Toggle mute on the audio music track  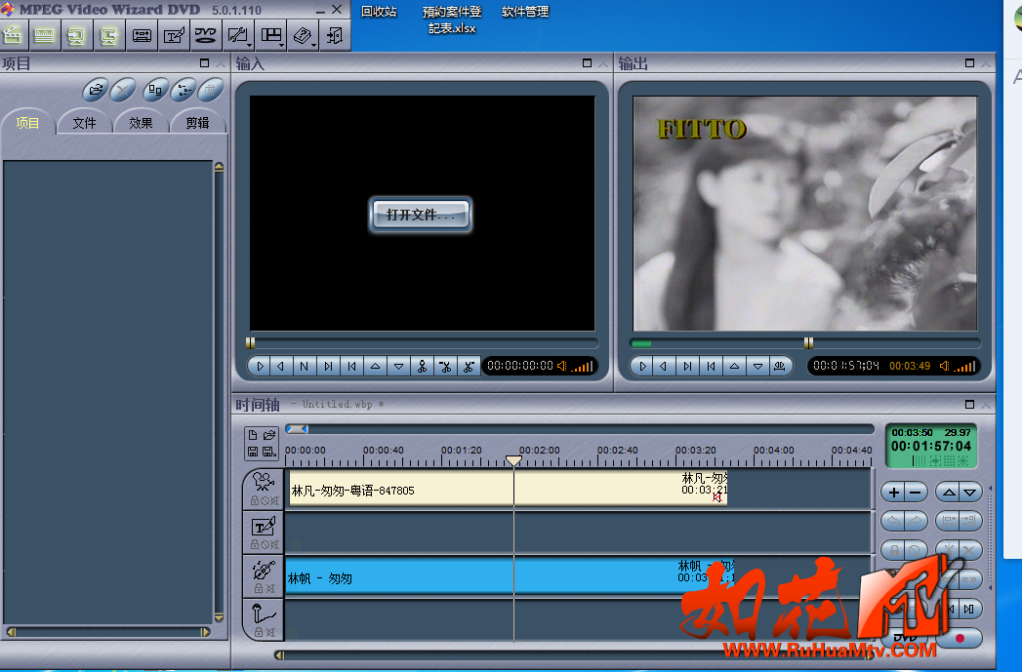click(x=271, y=589)
